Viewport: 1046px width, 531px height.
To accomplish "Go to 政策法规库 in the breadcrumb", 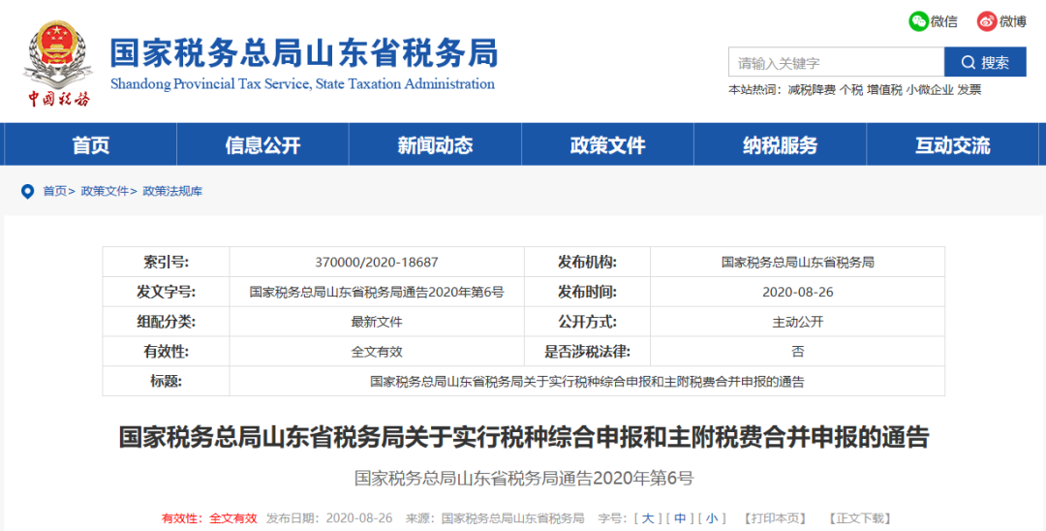I will pos(172,192).
